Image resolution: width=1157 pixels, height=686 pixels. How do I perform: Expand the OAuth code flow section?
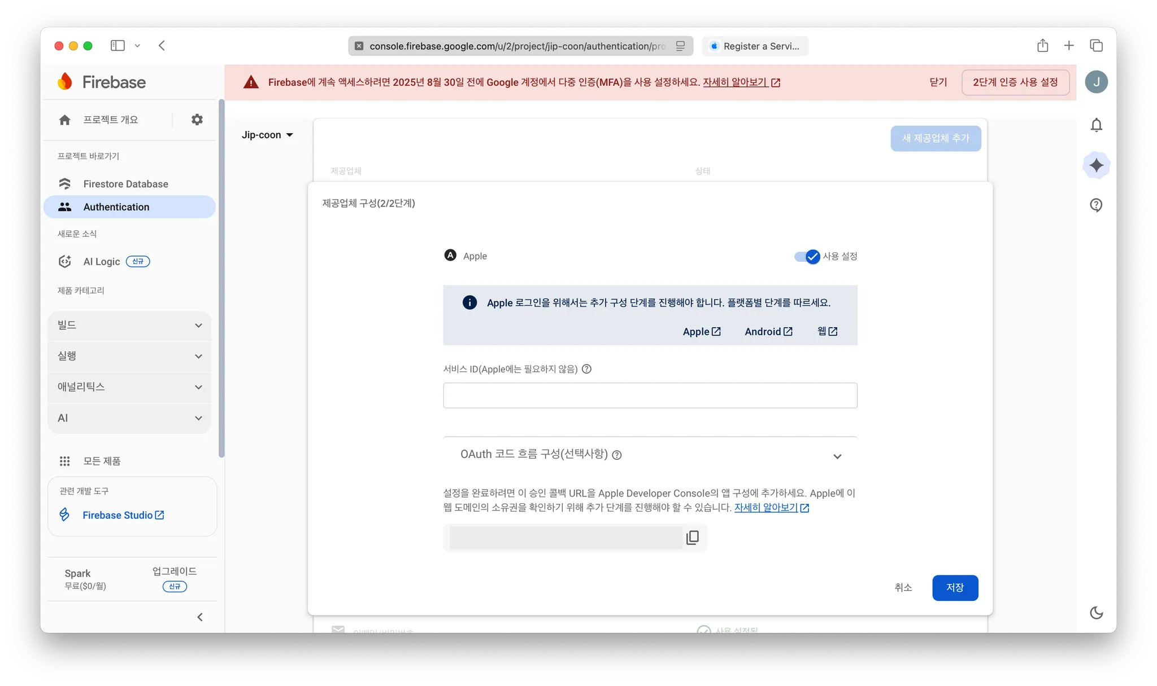coord(837,456)
